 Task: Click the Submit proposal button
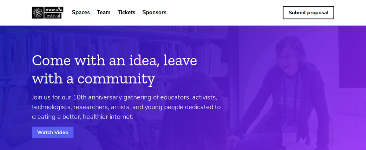click(308, 12)
